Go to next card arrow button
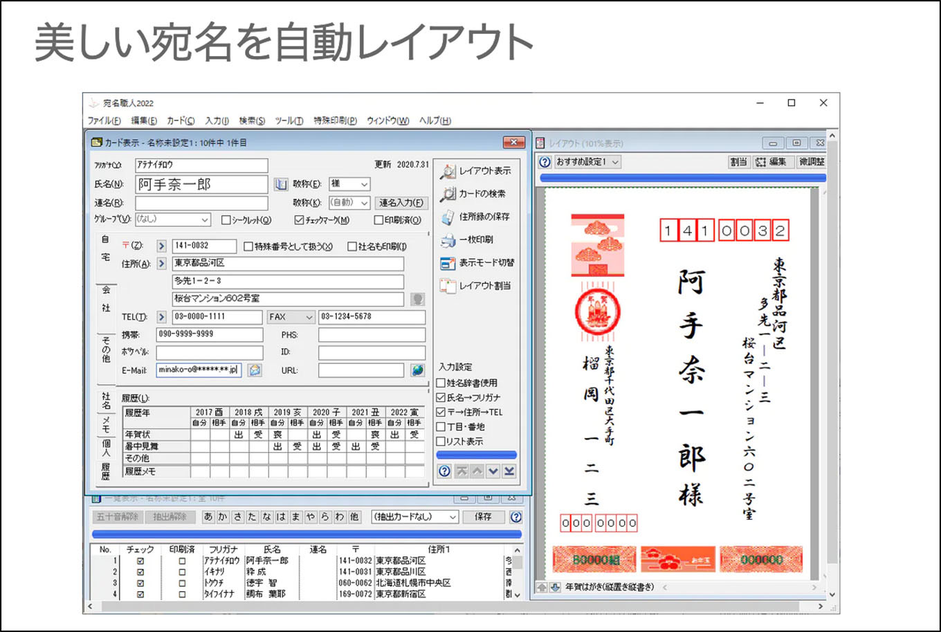This screenshot has height=632, width=941. [493, 471]
